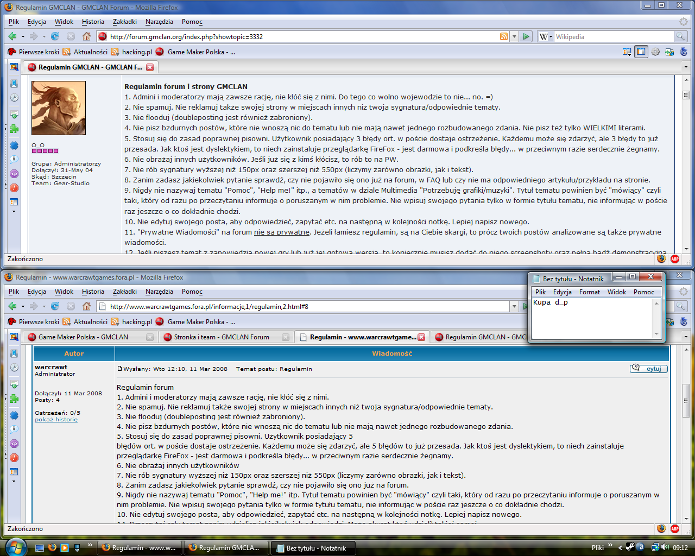Screen dimensions: 695x556
Task: Click the gear icon on gmclan bookmarks toolbar
Action: [655, 52]
